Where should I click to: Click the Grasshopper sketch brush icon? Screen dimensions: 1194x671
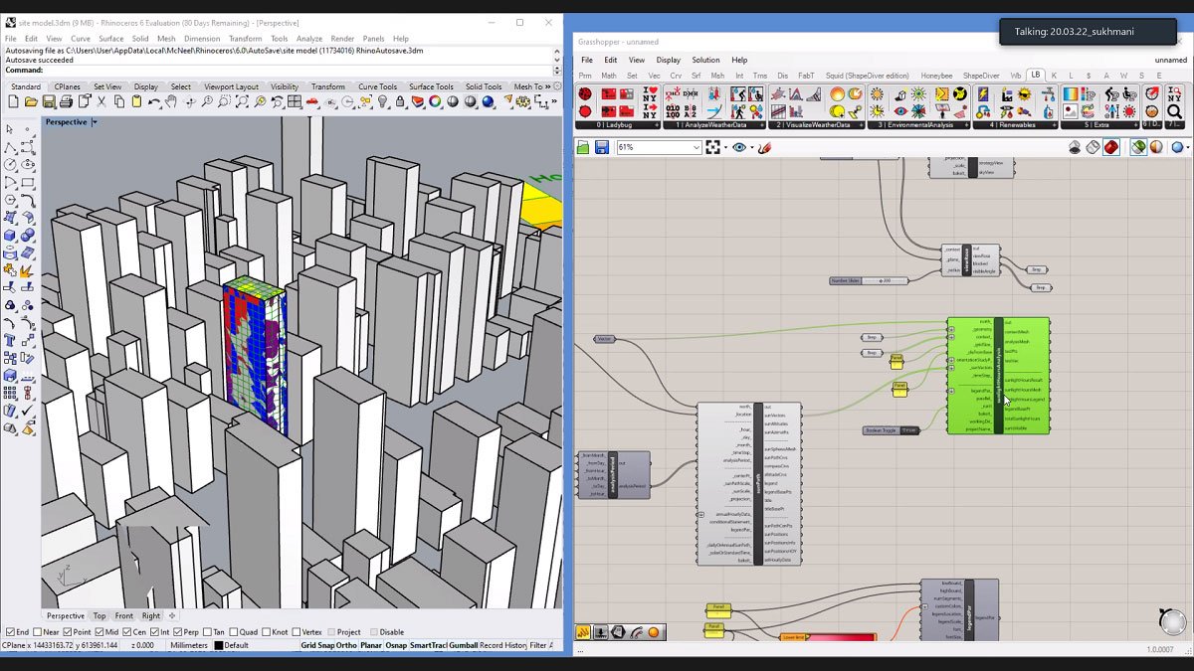point(763,147)
